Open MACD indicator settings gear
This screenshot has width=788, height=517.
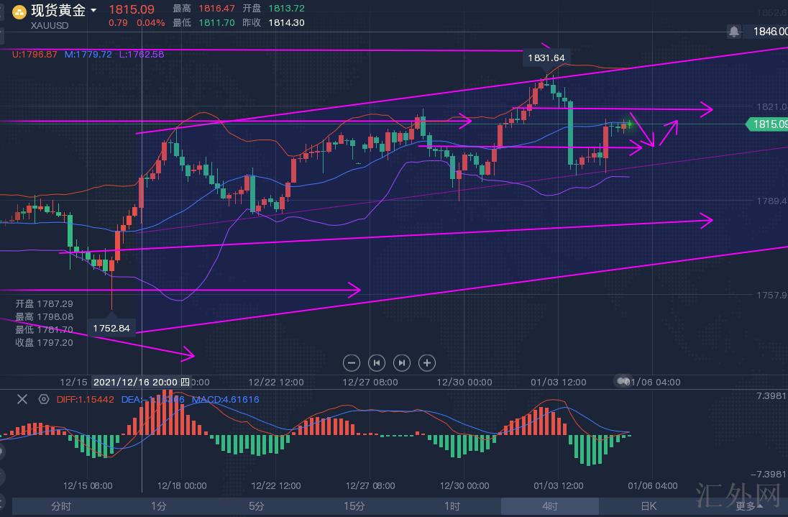point(44,399)
